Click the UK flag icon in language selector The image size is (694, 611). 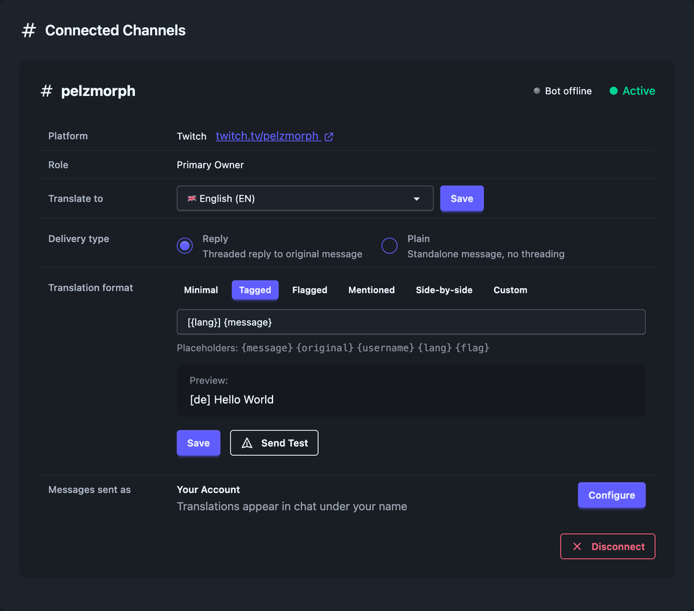click(192, 198)
